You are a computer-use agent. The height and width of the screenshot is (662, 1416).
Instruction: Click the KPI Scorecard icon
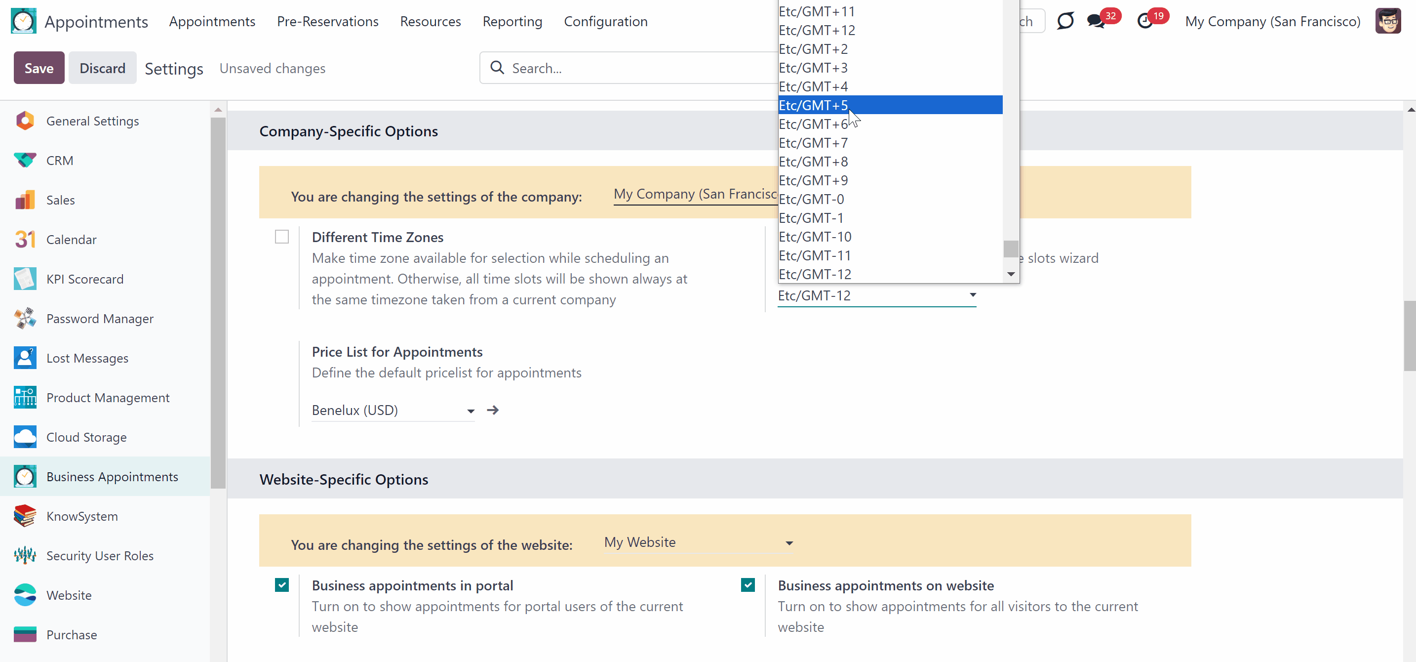point(25,279)
